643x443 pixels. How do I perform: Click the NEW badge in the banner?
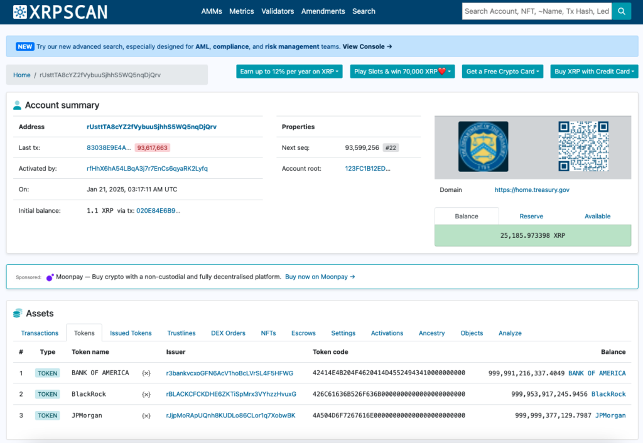pyautogui.click(x=24, y=46)
